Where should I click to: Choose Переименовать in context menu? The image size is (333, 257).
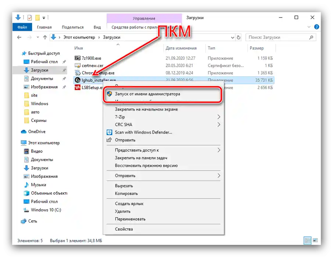pyautogui.click(x=163, y=219)
